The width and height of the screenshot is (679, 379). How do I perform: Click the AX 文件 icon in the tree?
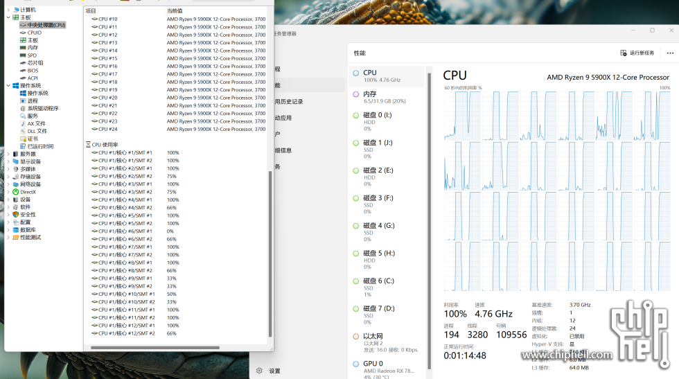click(x=23, y=123)
